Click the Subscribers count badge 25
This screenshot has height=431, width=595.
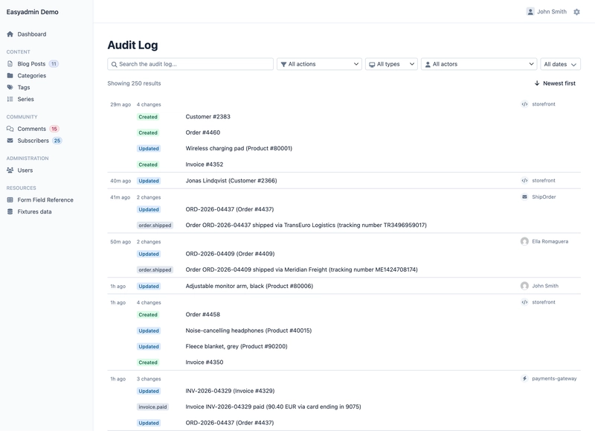coord(57,141)
